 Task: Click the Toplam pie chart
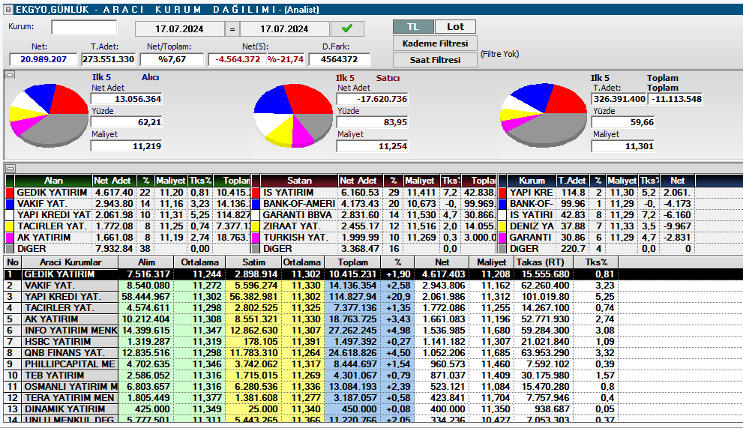[544, 115]
